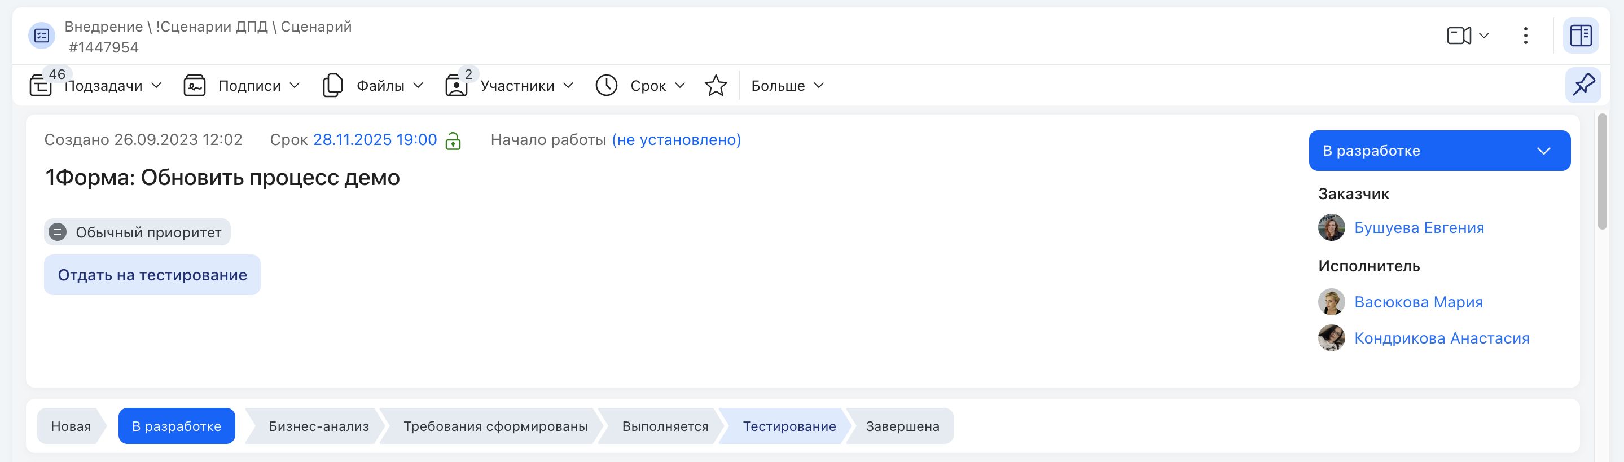
Task: Click the Участники person icon
Action: pos(456,85)
